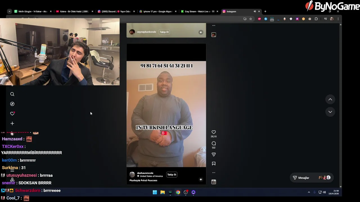The image size is (360, 202).
Task: Open Chrome from the taskbar
Action: coord(178,192)
